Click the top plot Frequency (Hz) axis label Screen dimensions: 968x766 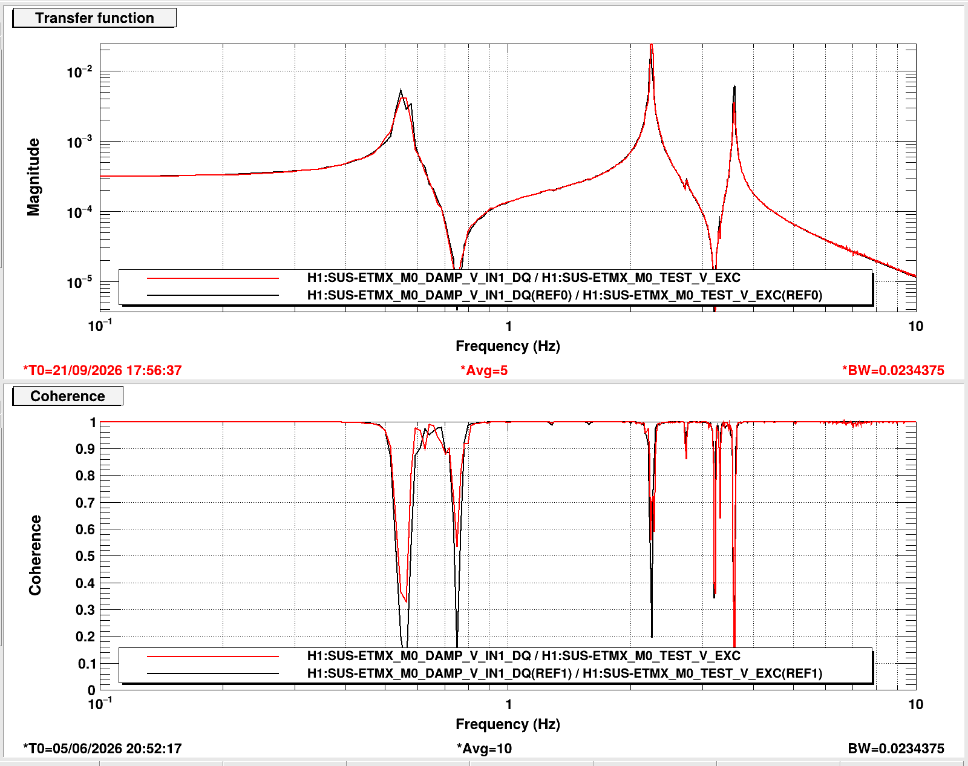[x=508, y=346]
